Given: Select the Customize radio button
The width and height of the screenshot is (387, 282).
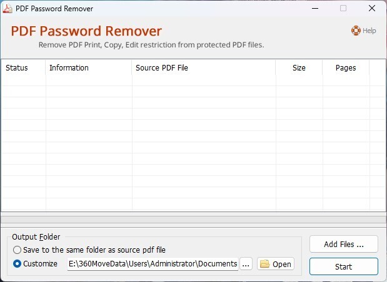Looking at the screenshot, I should [x=18, y=264].
